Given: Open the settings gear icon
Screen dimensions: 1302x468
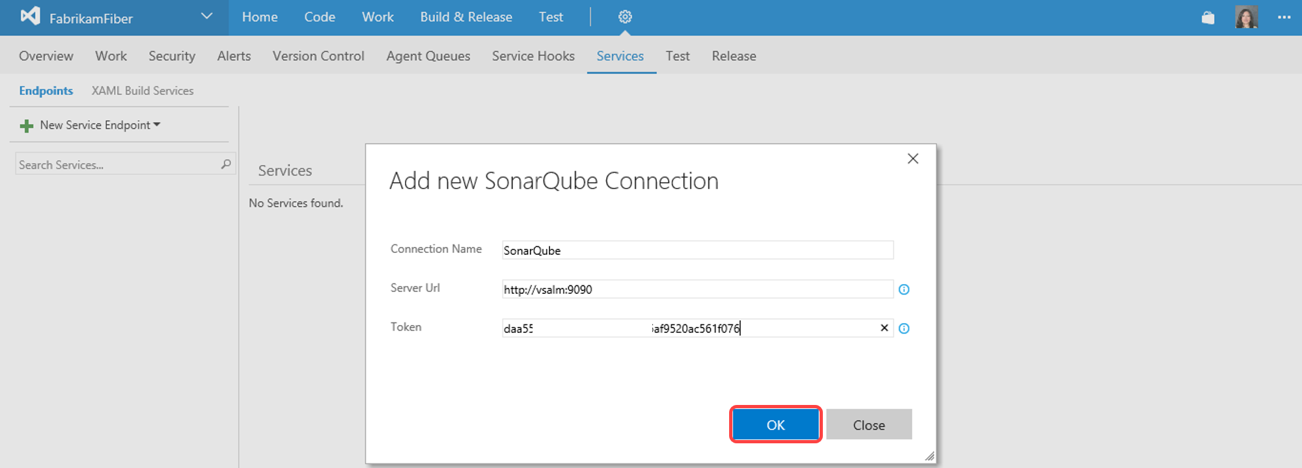Looking at the screenshot, I should tap(625, 17).
